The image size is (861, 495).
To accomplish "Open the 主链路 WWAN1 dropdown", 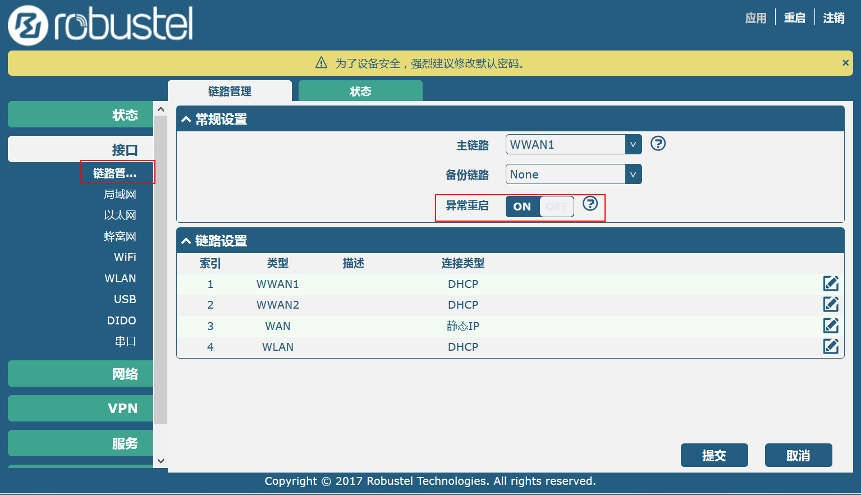I will click(573, 144).
